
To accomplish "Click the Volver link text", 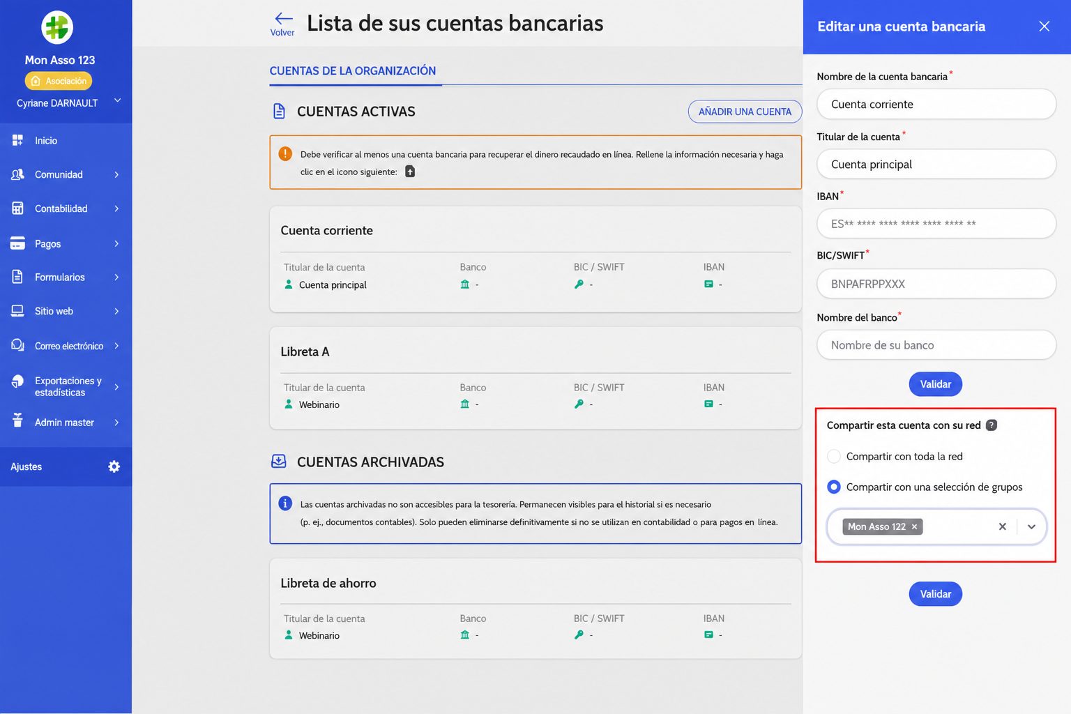I will (x=282, y=33).
